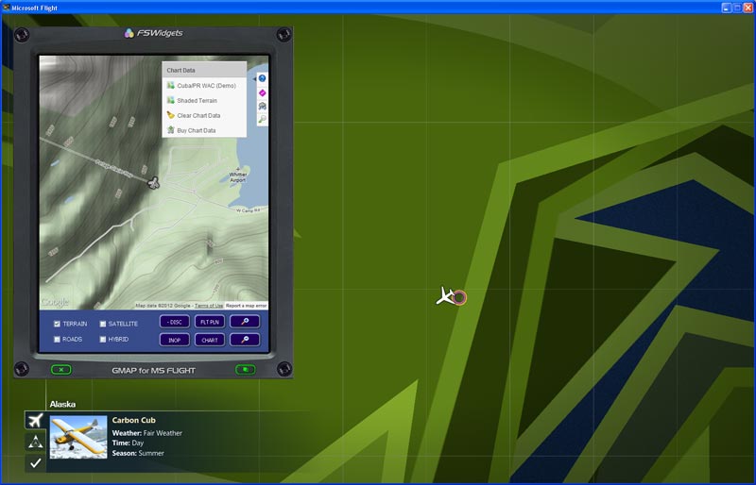Click the Season: Summer entry
The width and height of the screenshot is (756, 485).
[x=138, y=453]
